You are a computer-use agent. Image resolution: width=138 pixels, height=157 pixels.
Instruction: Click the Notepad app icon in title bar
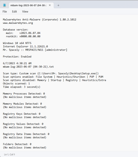(4, 5)
